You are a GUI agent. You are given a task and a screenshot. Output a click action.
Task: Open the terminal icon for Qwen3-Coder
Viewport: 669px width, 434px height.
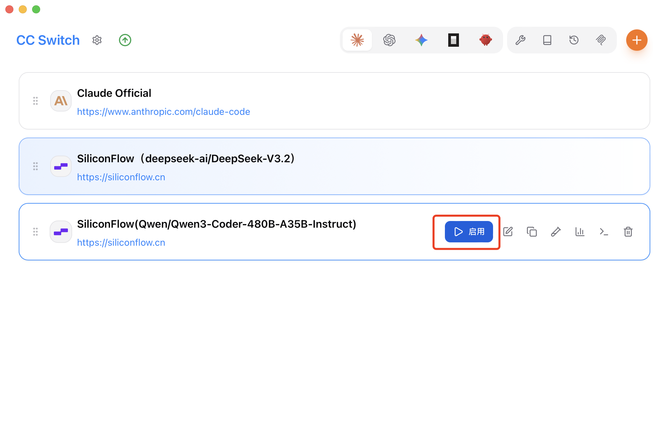click(x=604, y=232)
